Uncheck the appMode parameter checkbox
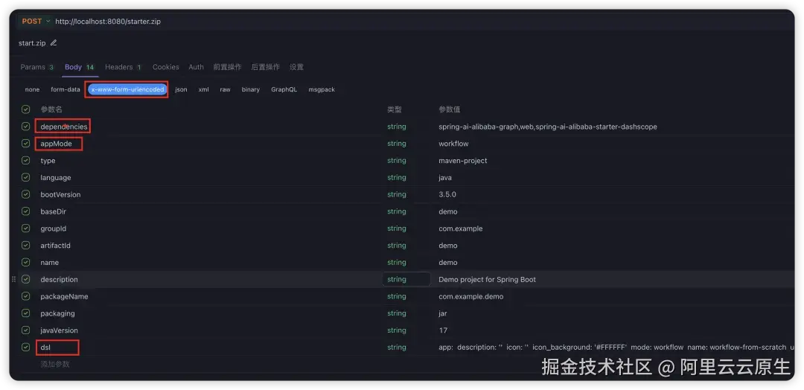The width and height of the screenshot is (804, 390). click(25, 144)
